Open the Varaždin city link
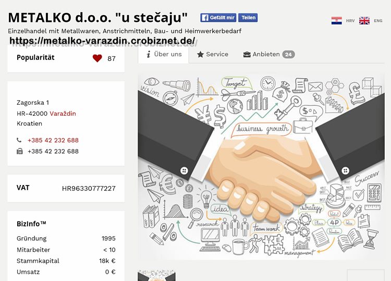391x281 pixels. (63, 114)
